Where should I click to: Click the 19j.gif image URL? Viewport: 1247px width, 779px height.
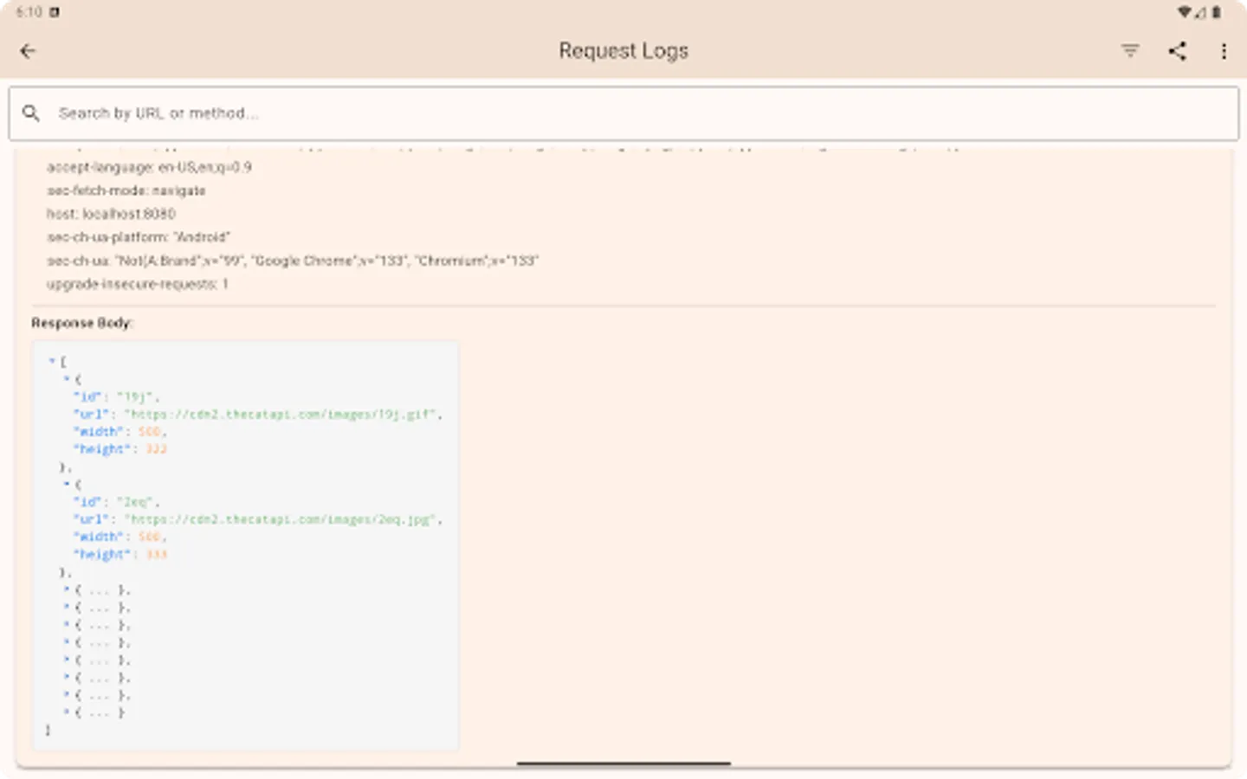(x=282, y=414)
